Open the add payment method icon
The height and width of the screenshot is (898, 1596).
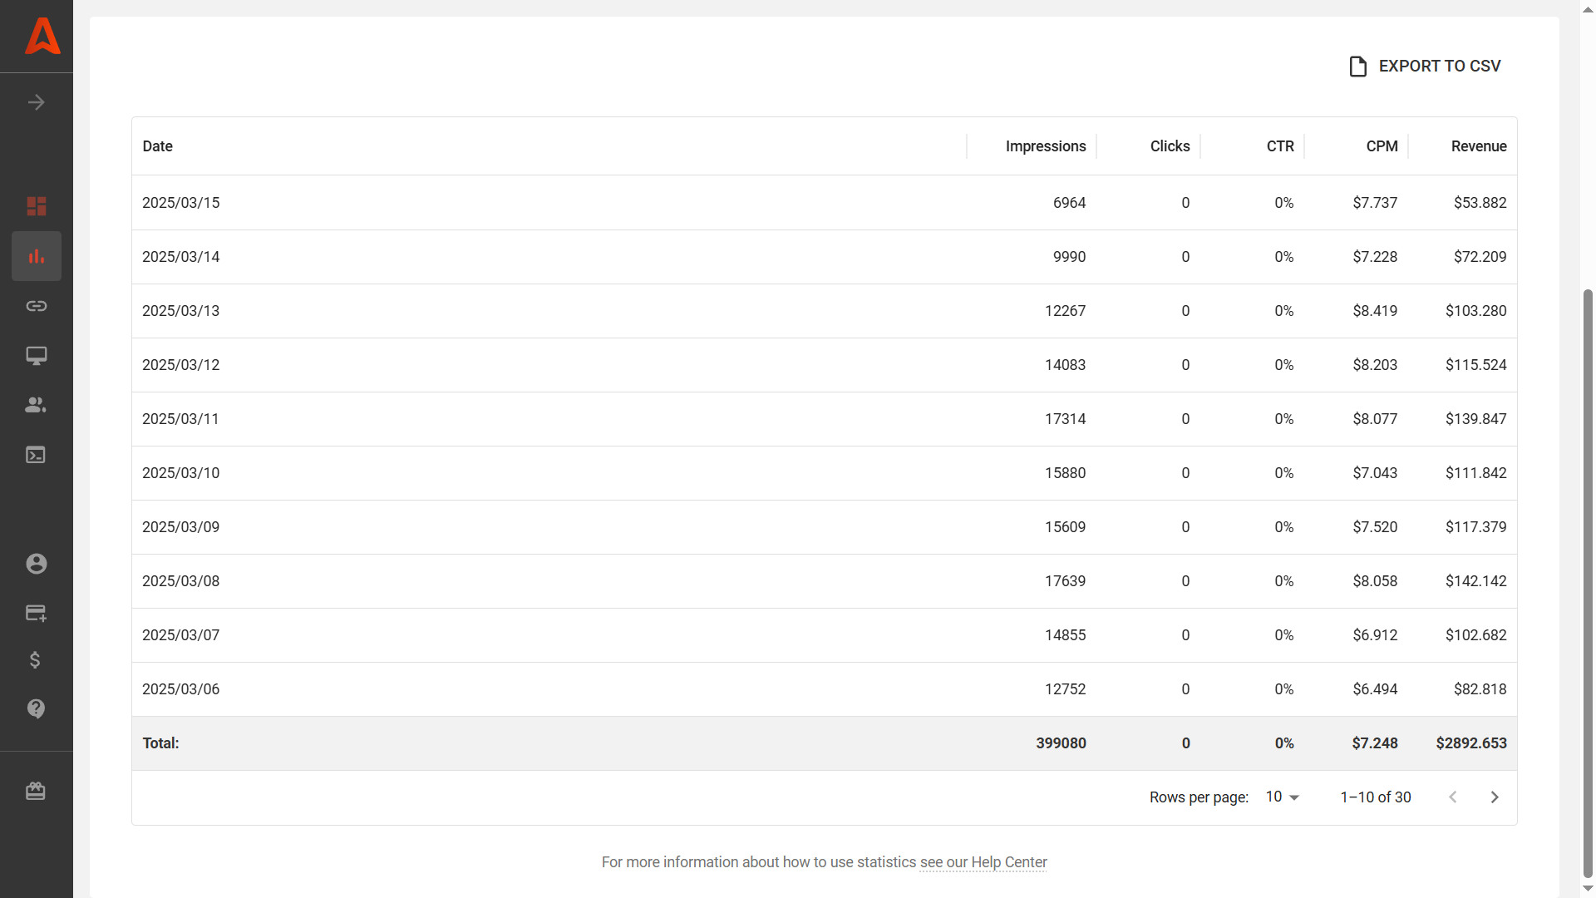pos(37,614)
